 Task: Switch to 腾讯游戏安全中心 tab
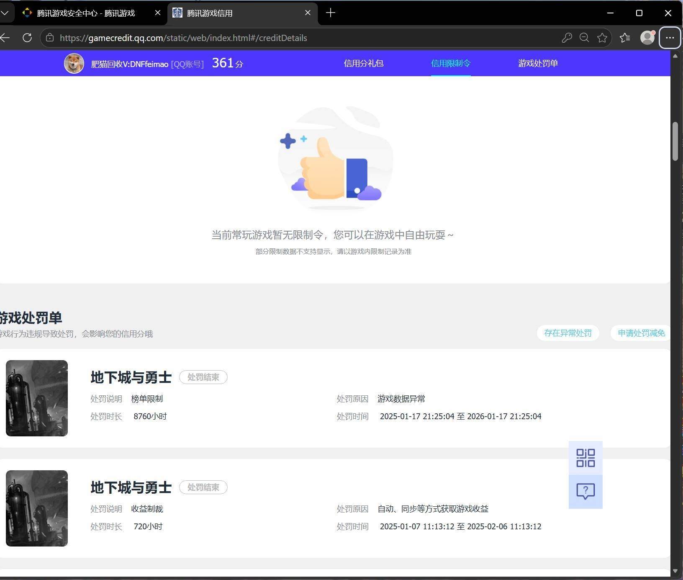pyautogui.click(x=86, y=13)
